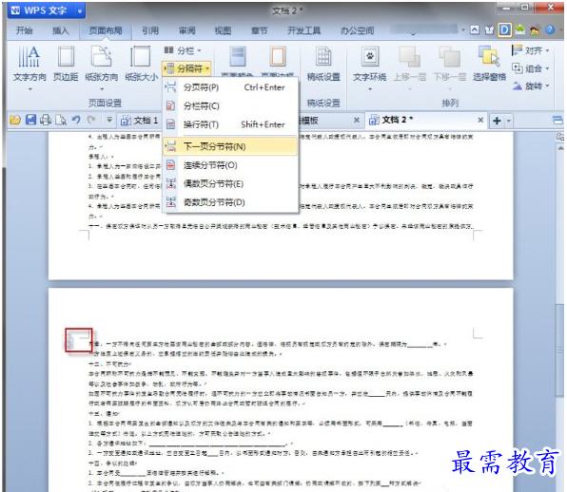567x492 pixels.
Task: Click the blue help question mark icon
Action: 550,30
